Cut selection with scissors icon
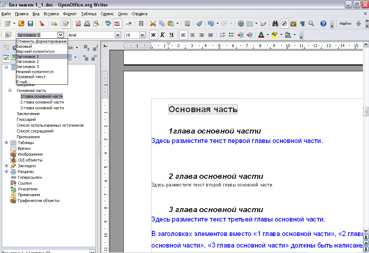Screen dimensions: 369x253 tap(153, 24)
